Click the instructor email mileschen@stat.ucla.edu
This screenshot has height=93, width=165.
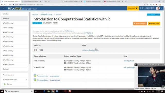tap(90, 50)
